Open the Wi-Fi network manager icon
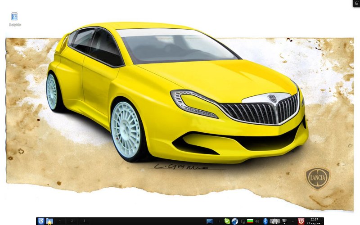Screen dimensions: 360x225 (x=284, y=221)
